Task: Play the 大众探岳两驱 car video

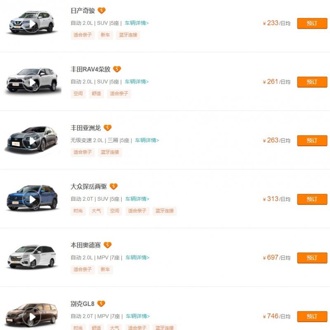Action: click(x=32, y=200)
